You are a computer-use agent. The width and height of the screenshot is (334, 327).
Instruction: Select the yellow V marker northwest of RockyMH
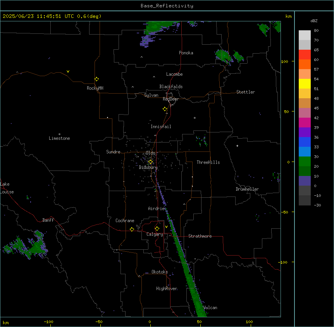pyautogui.click(x=68, y=71)
